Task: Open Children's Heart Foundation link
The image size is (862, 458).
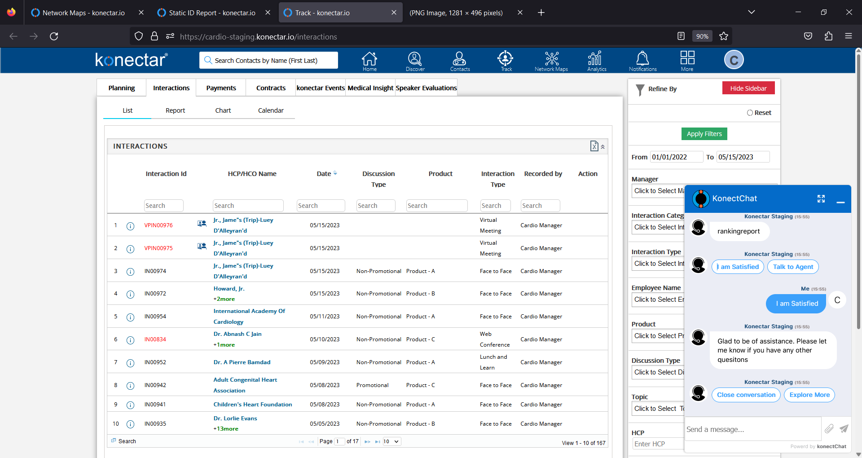Action: (253, 405)
